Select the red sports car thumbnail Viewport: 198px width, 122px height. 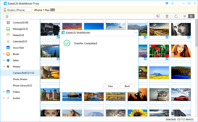pos(181,94)
